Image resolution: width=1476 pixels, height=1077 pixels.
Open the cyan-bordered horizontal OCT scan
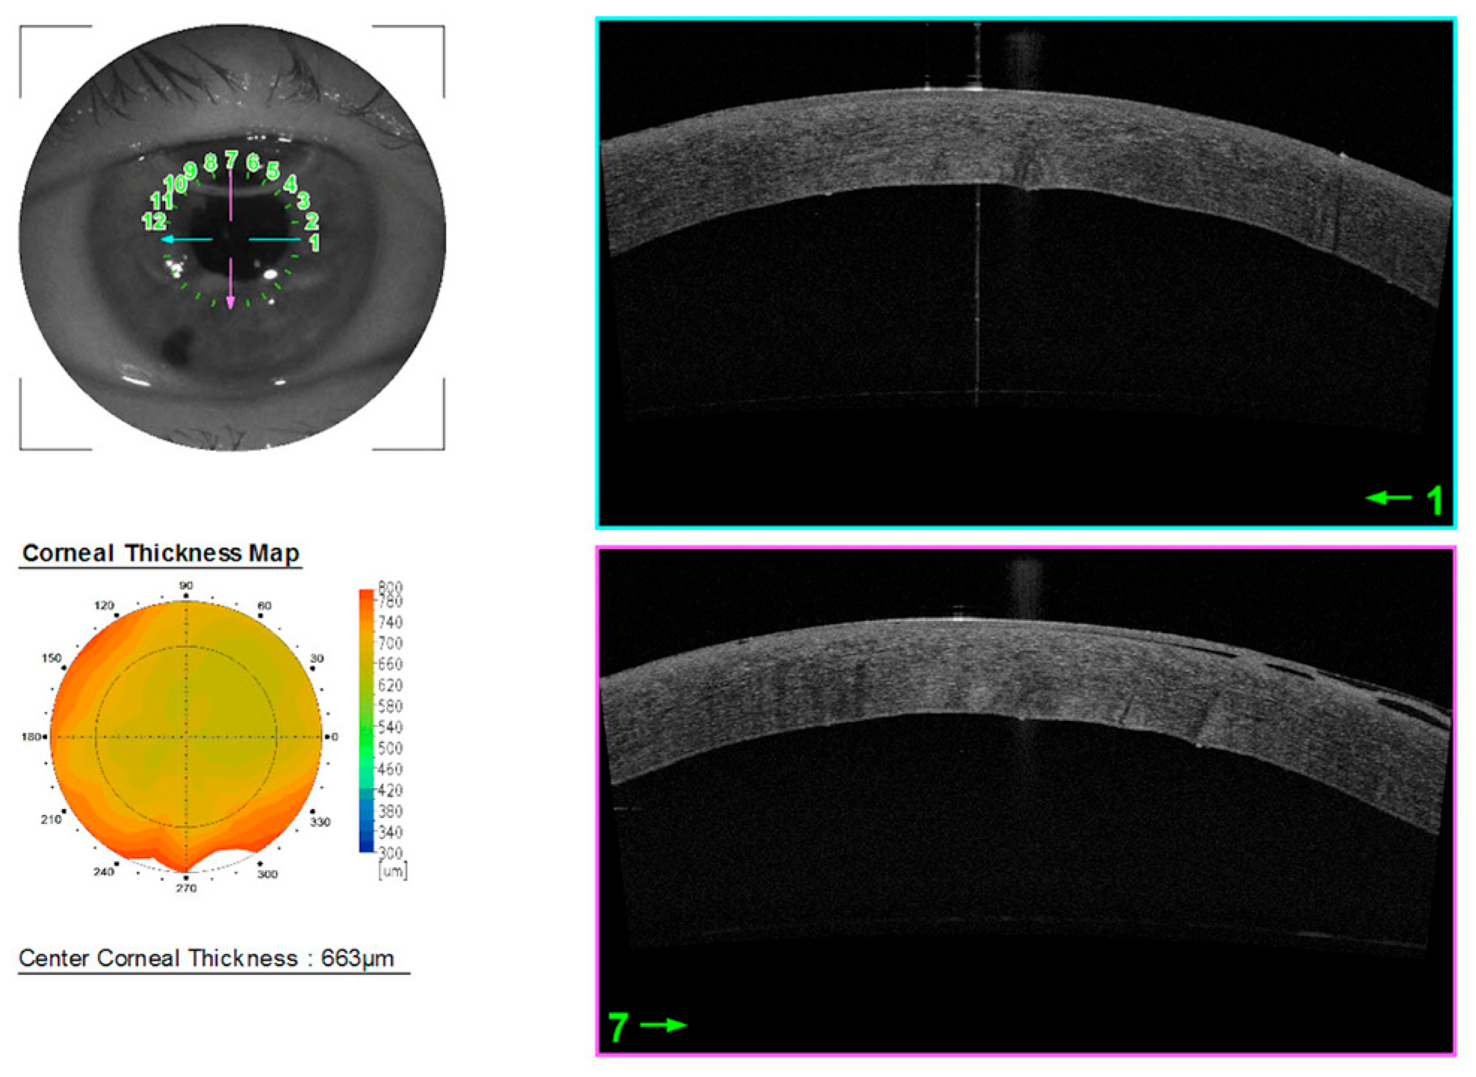[x=1026, y=273]
